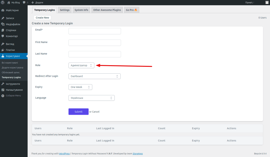
Task: Click the Create New button
Action: [42, 18]
